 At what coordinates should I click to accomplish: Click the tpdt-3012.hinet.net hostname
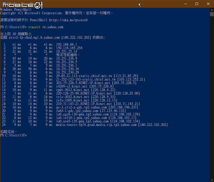73,90
